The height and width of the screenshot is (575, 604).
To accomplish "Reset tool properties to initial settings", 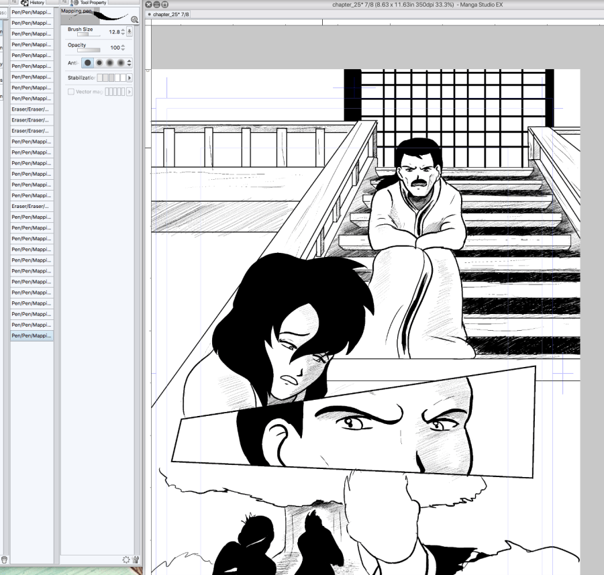I will (x=125, y=560).
